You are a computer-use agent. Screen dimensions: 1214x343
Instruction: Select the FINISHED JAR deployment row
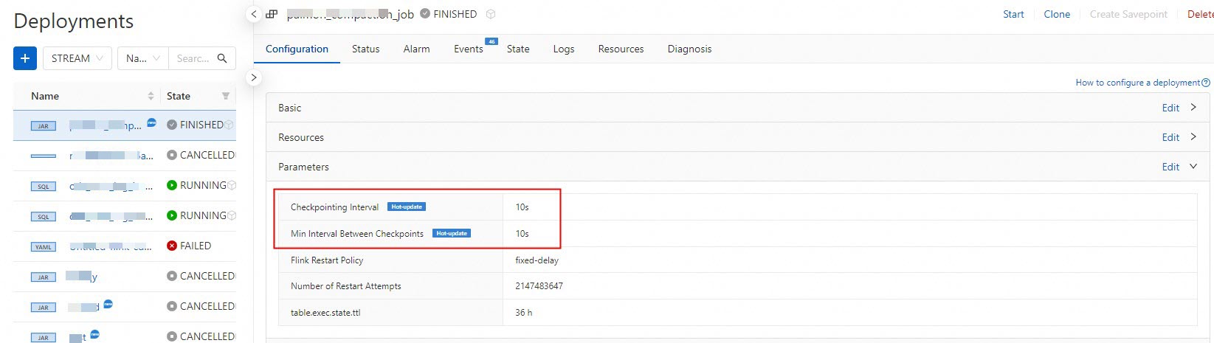point(125,125)
